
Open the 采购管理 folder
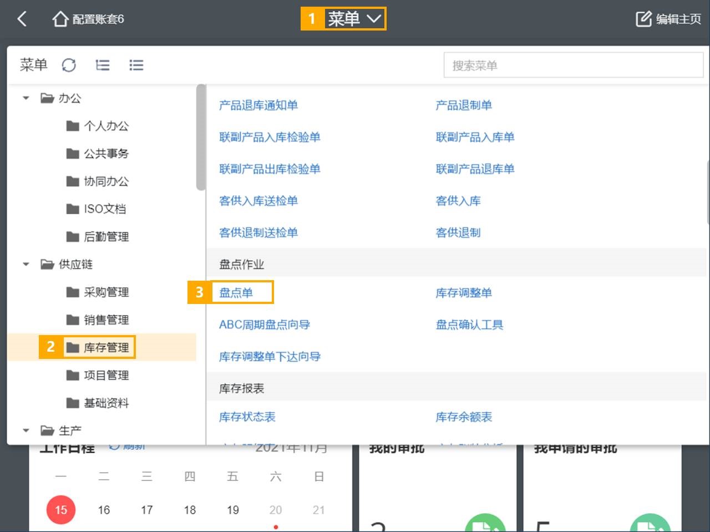(x=98, y=292)
